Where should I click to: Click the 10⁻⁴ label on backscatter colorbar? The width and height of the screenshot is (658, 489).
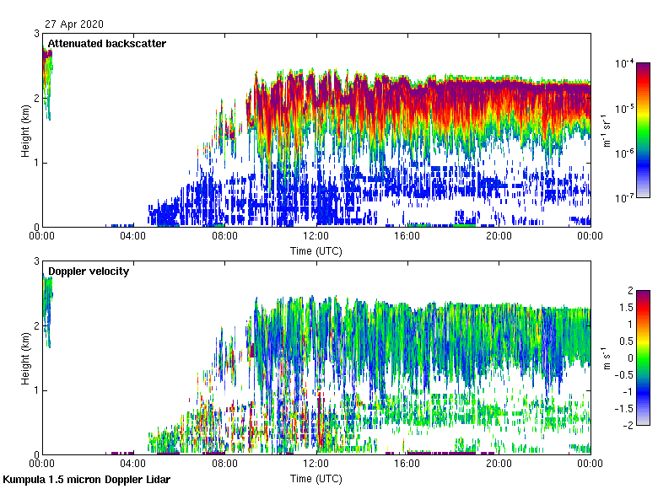624,64
